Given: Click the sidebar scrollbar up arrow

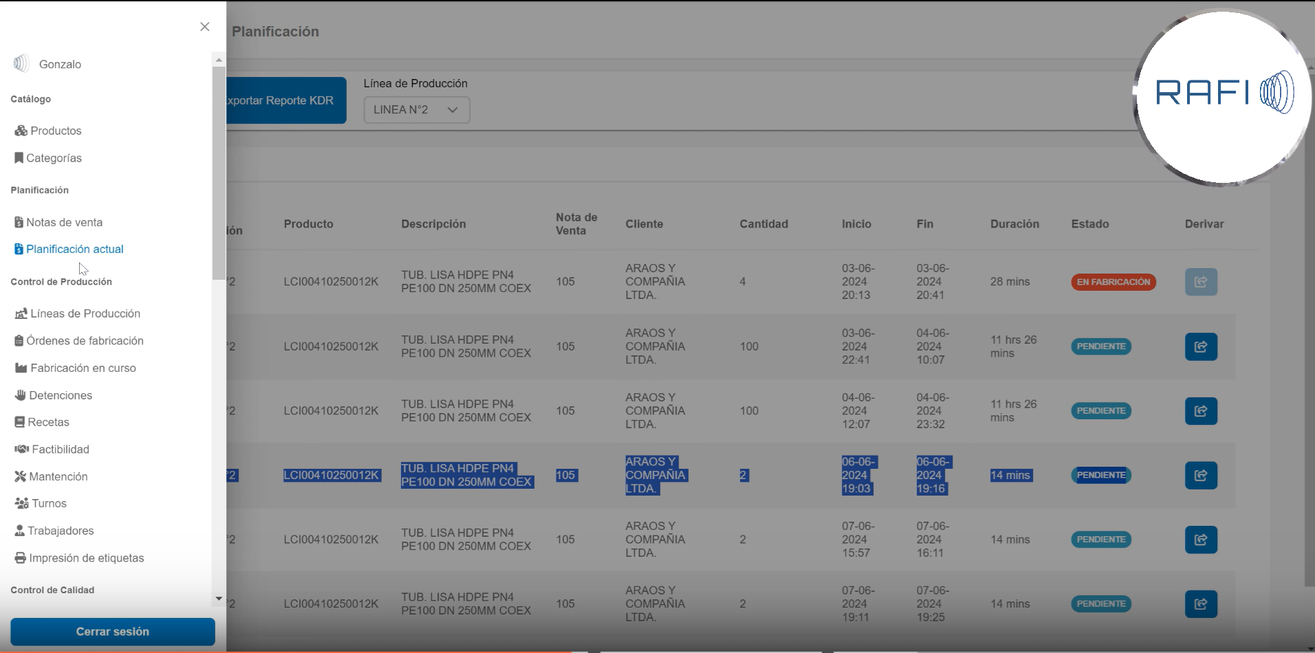Looking at the screenshot, I should [x=219, y=60].
